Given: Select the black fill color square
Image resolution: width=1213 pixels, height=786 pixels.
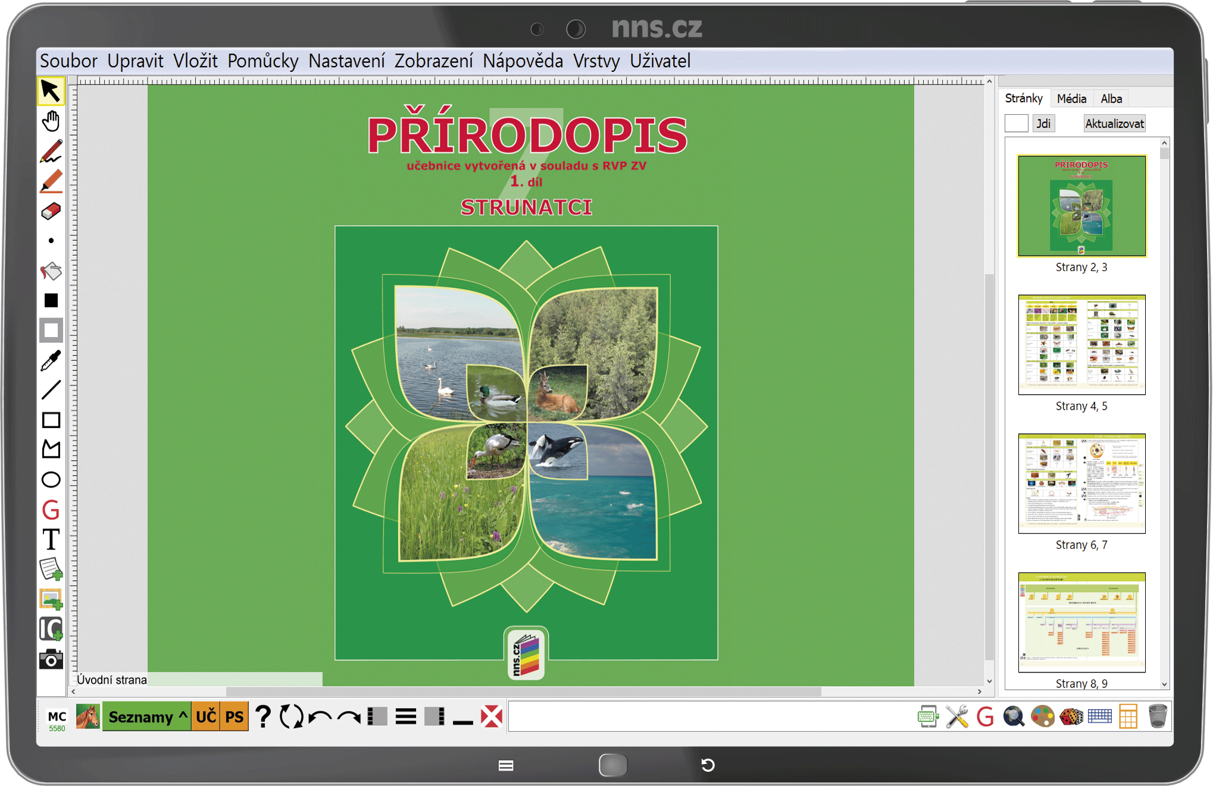Looking at the screenshot, I should tap(51, 301).
